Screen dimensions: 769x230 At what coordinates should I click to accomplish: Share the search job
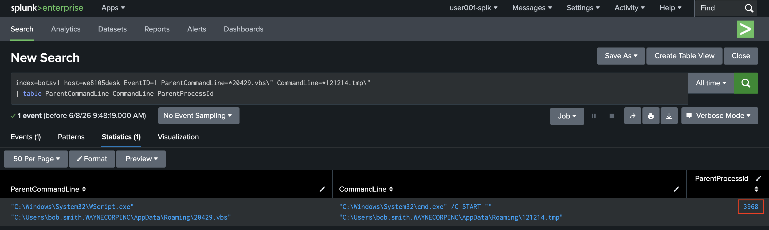coord(632,116)
